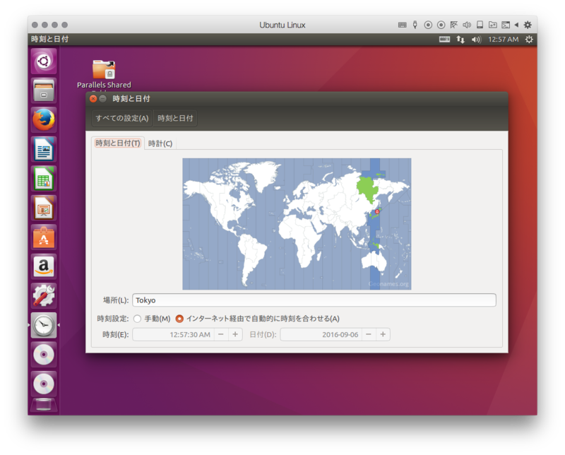Decrease the time with minus button
This screenshot has height=455, width=565.
click(x=221, y=335)
